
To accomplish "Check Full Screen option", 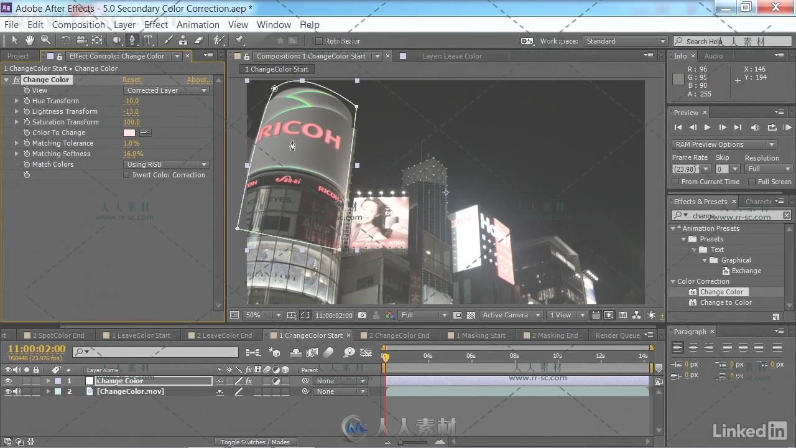I will tap(751, 182).
